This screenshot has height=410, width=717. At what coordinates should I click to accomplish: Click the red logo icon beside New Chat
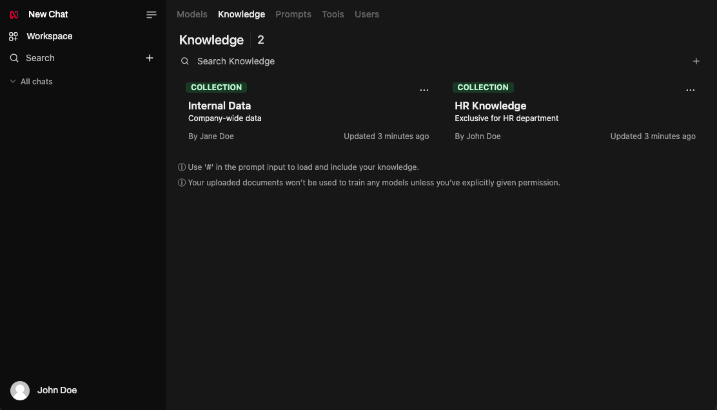point(14,15)
